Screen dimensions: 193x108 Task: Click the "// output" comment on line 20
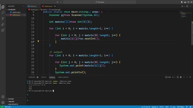[x=56, y=52]
